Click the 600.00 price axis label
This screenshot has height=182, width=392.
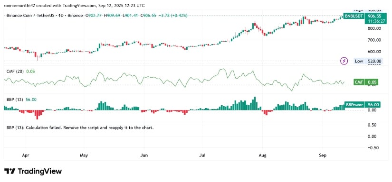tap(374, 52)
